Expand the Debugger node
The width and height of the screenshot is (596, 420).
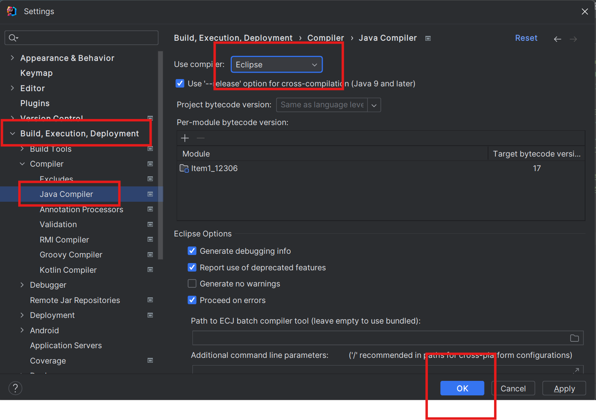coord(22,285)
